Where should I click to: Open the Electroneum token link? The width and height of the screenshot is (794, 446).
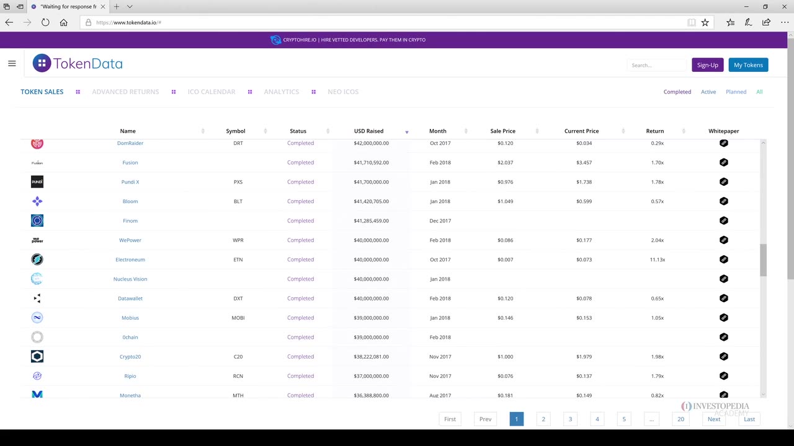[130, 260]
